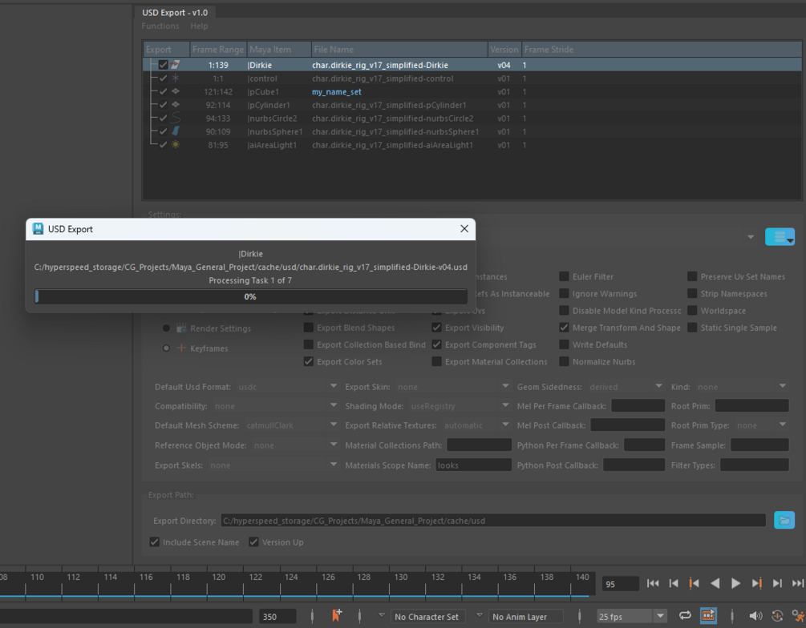The width and height of the screenshot is (806, 628).
Task: Add a timeline bookmark
Action: [x=337, y=615]
